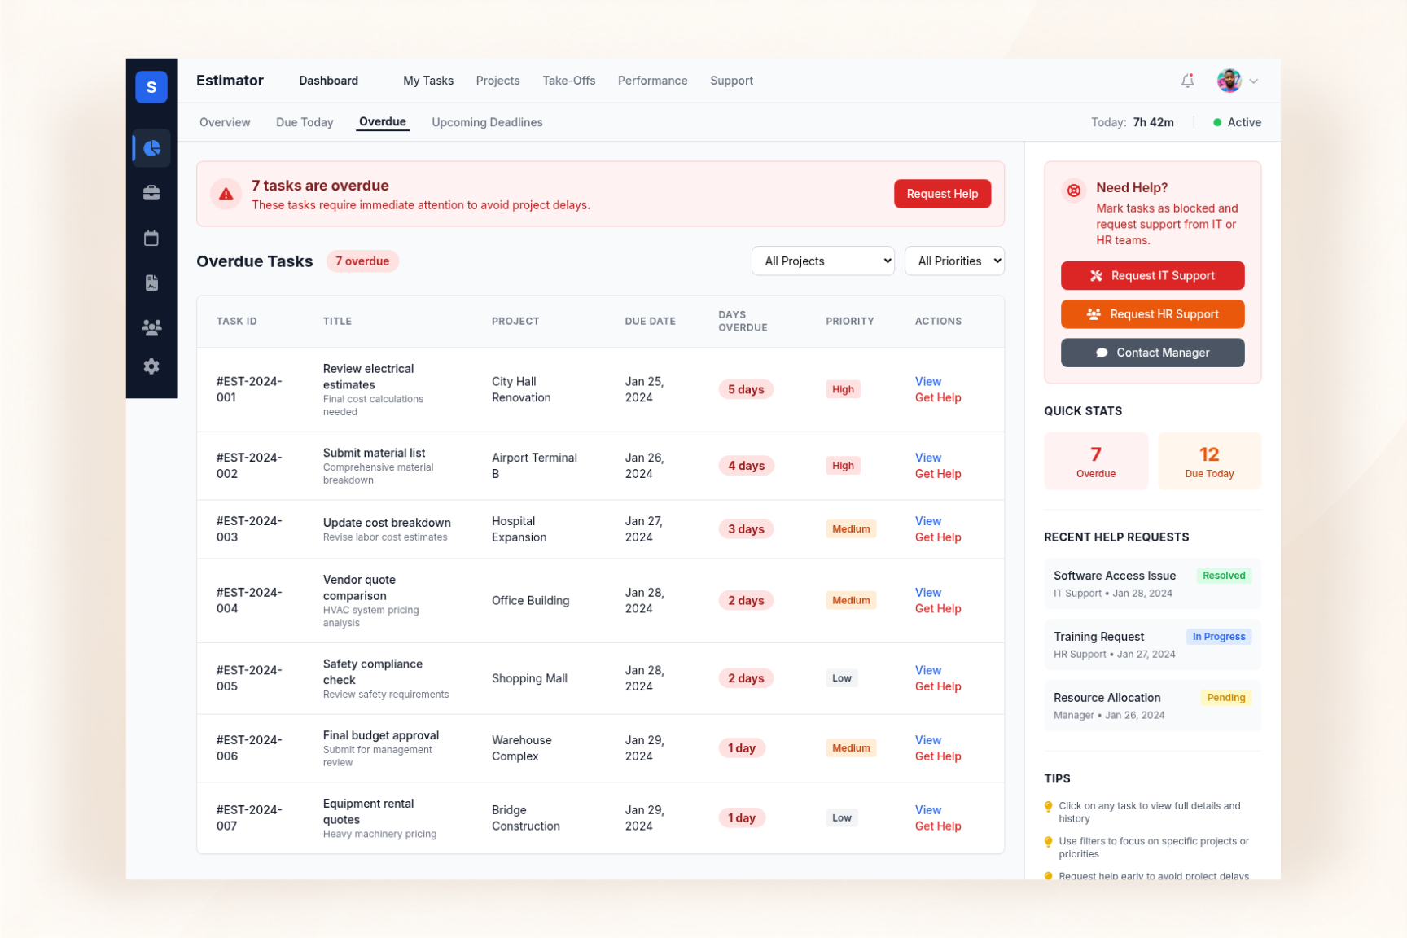The width and height of the screenshot is (1407, 938).
Task: View the Safety compliance check task
Action: [x=927, y=670]
